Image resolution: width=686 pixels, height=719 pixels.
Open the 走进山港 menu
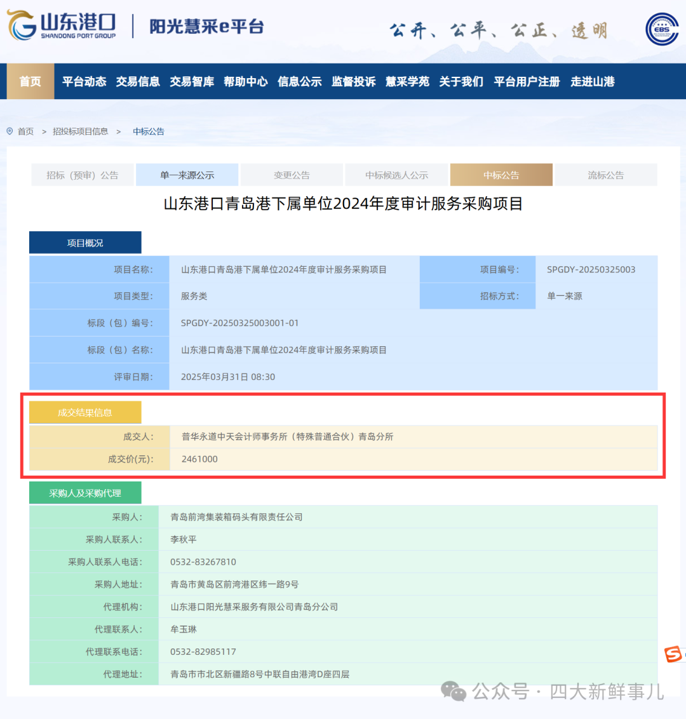[x=593, y=82]
